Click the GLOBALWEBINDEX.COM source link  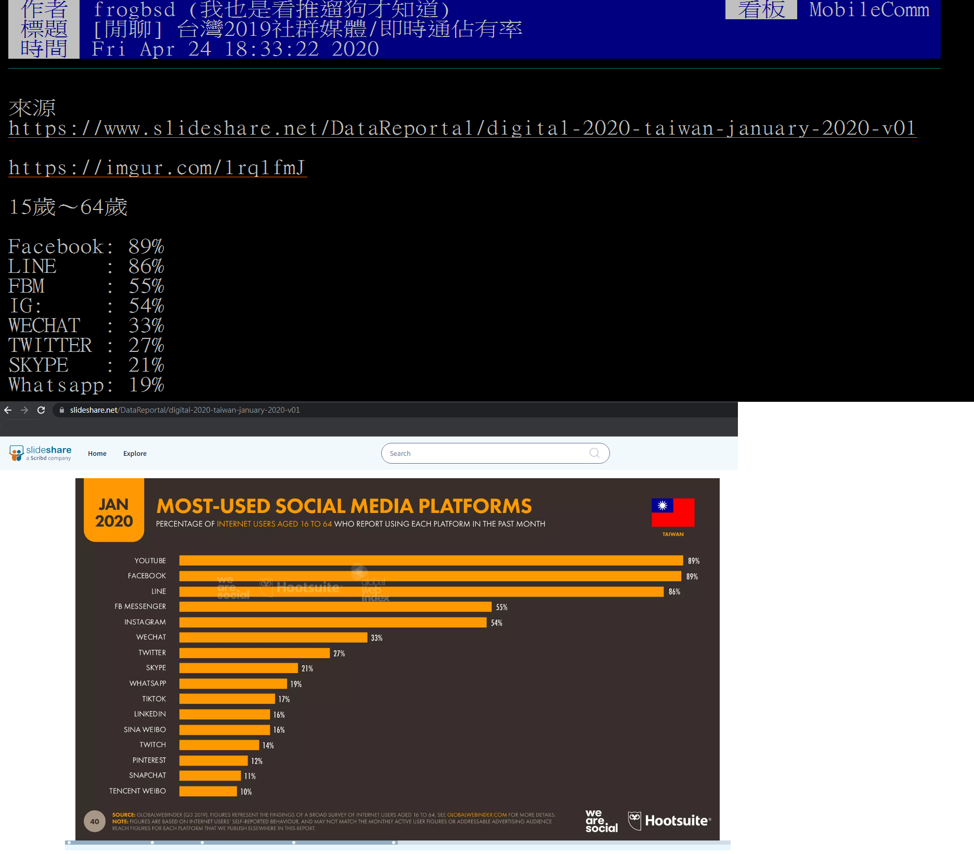[x=477, y=815]
